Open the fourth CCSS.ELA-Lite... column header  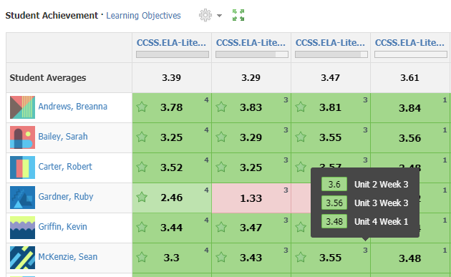[410, 42]
